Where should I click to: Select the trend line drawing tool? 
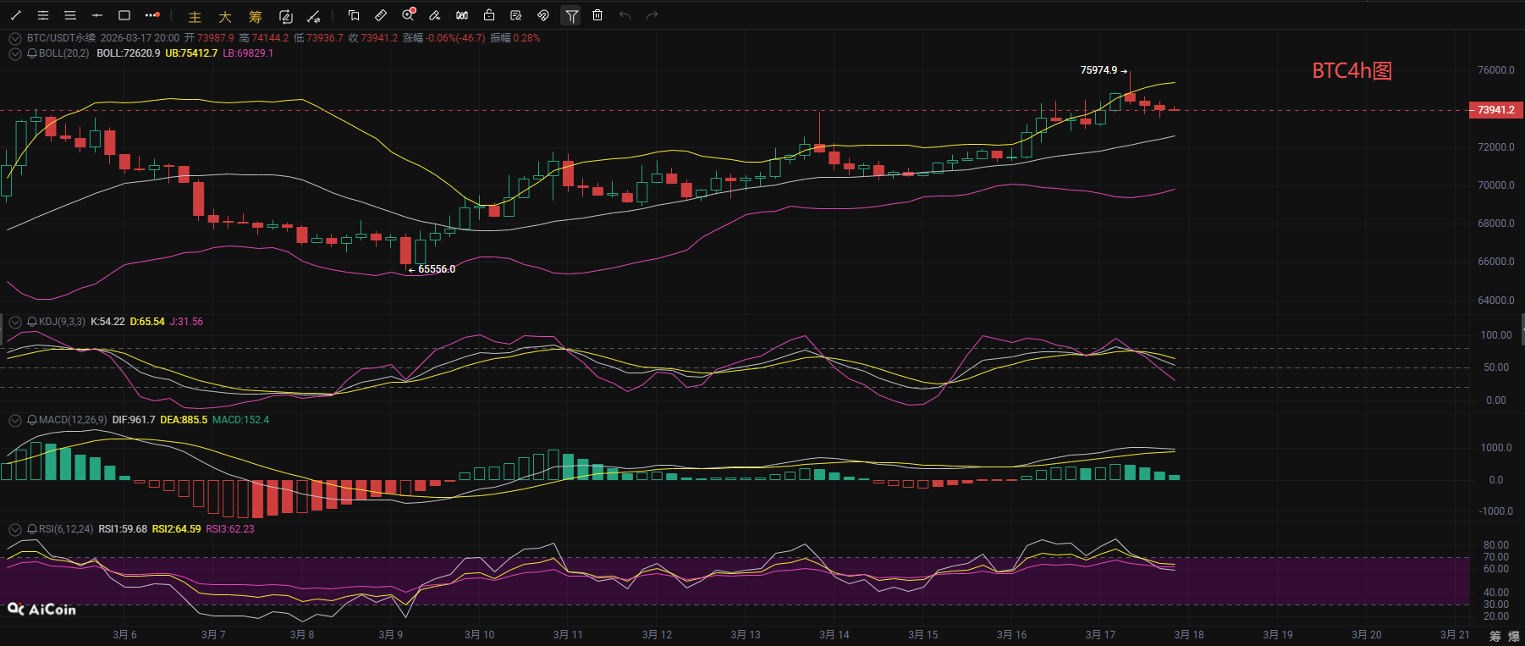point(16,15)
